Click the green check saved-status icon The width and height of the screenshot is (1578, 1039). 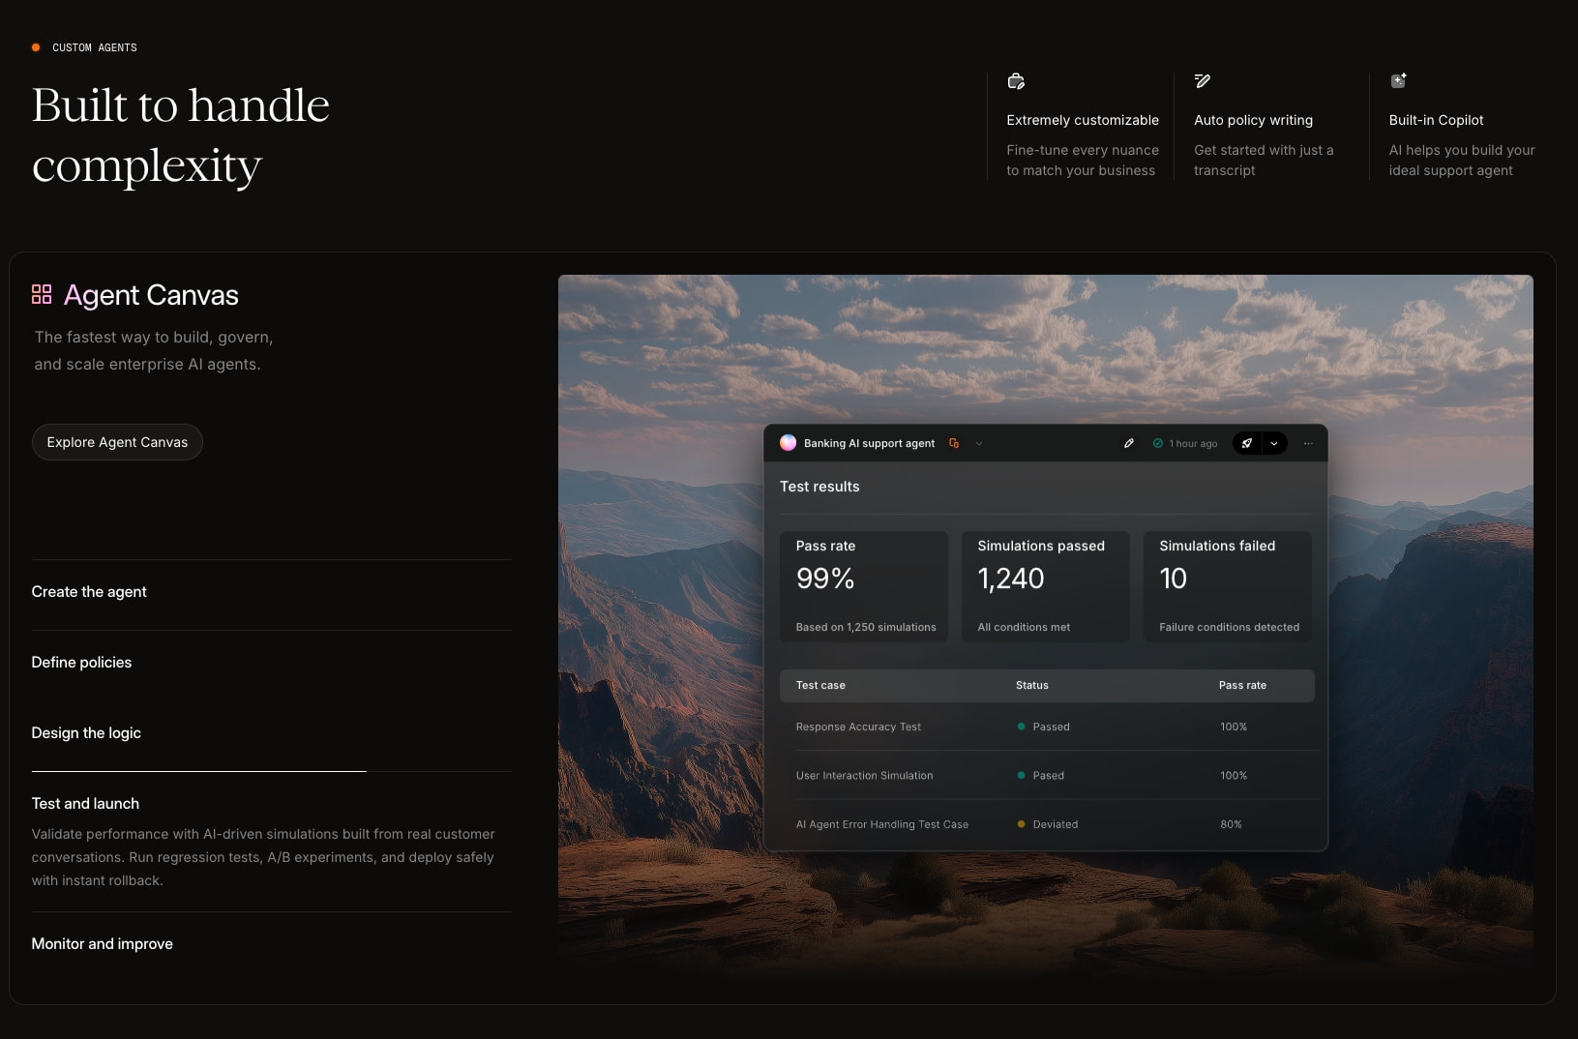(1158, 443)
